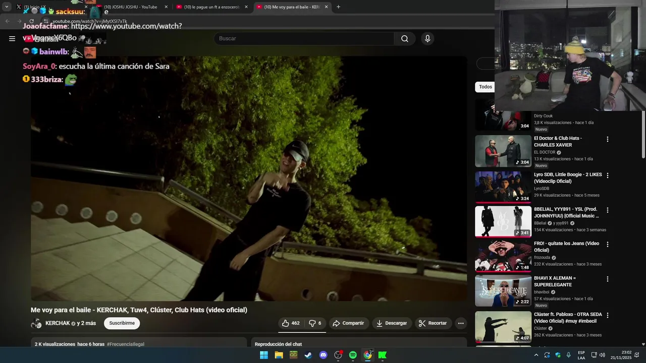Open the KERCHAK channel name link

tap(58, 323)
